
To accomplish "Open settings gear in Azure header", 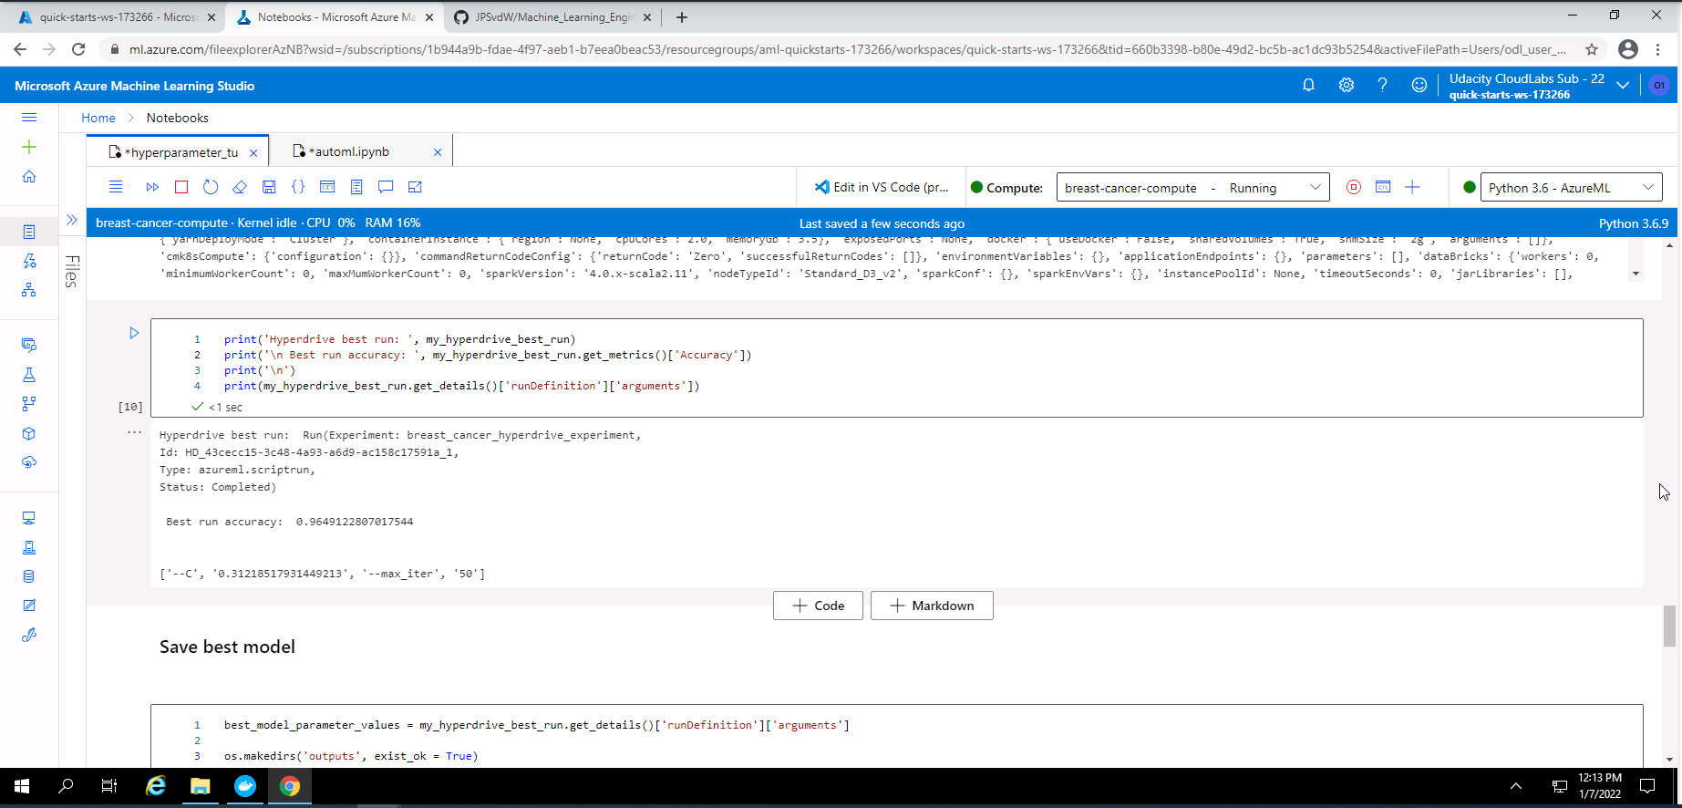I will pos(1346,85).
